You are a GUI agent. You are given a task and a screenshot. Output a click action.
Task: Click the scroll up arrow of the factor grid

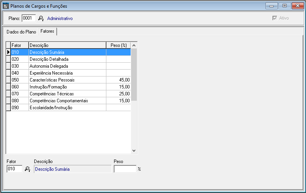(134, 45)
